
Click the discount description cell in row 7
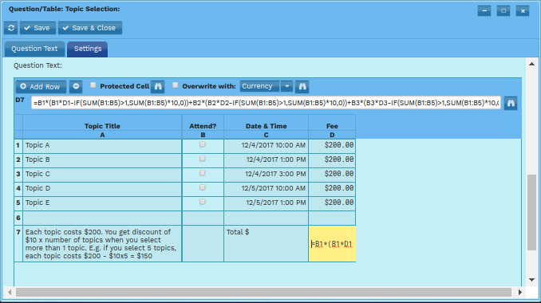[x=102, y=244]
